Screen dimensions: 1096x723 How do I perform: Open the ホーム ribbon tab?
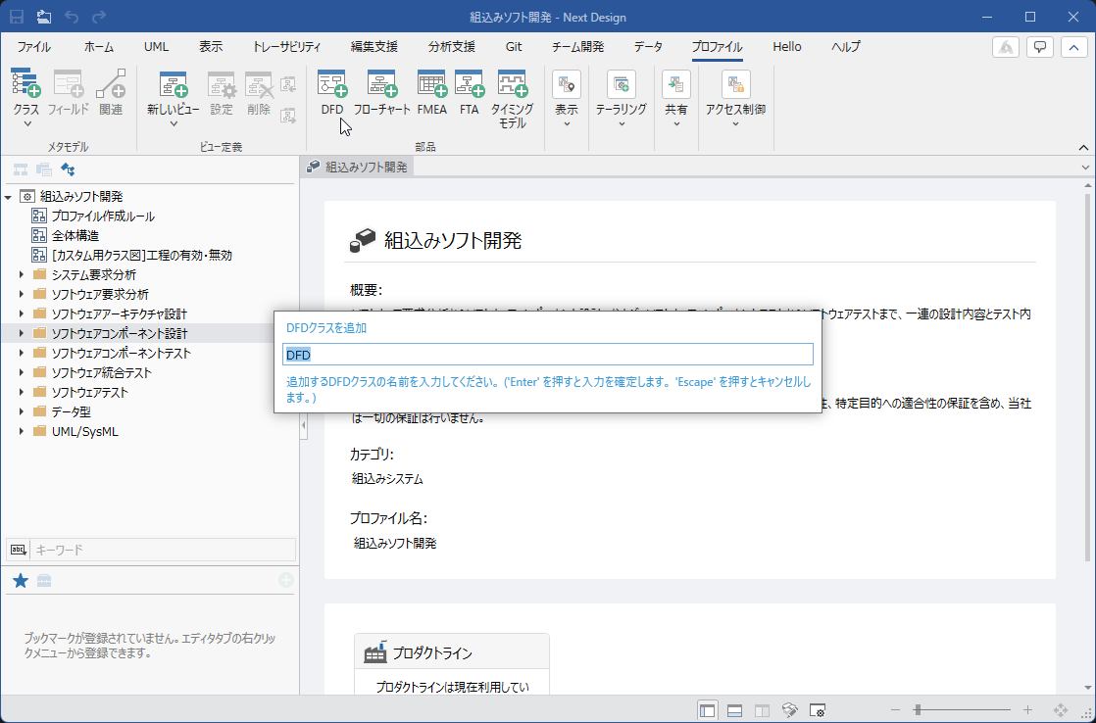tap(99, 47)
